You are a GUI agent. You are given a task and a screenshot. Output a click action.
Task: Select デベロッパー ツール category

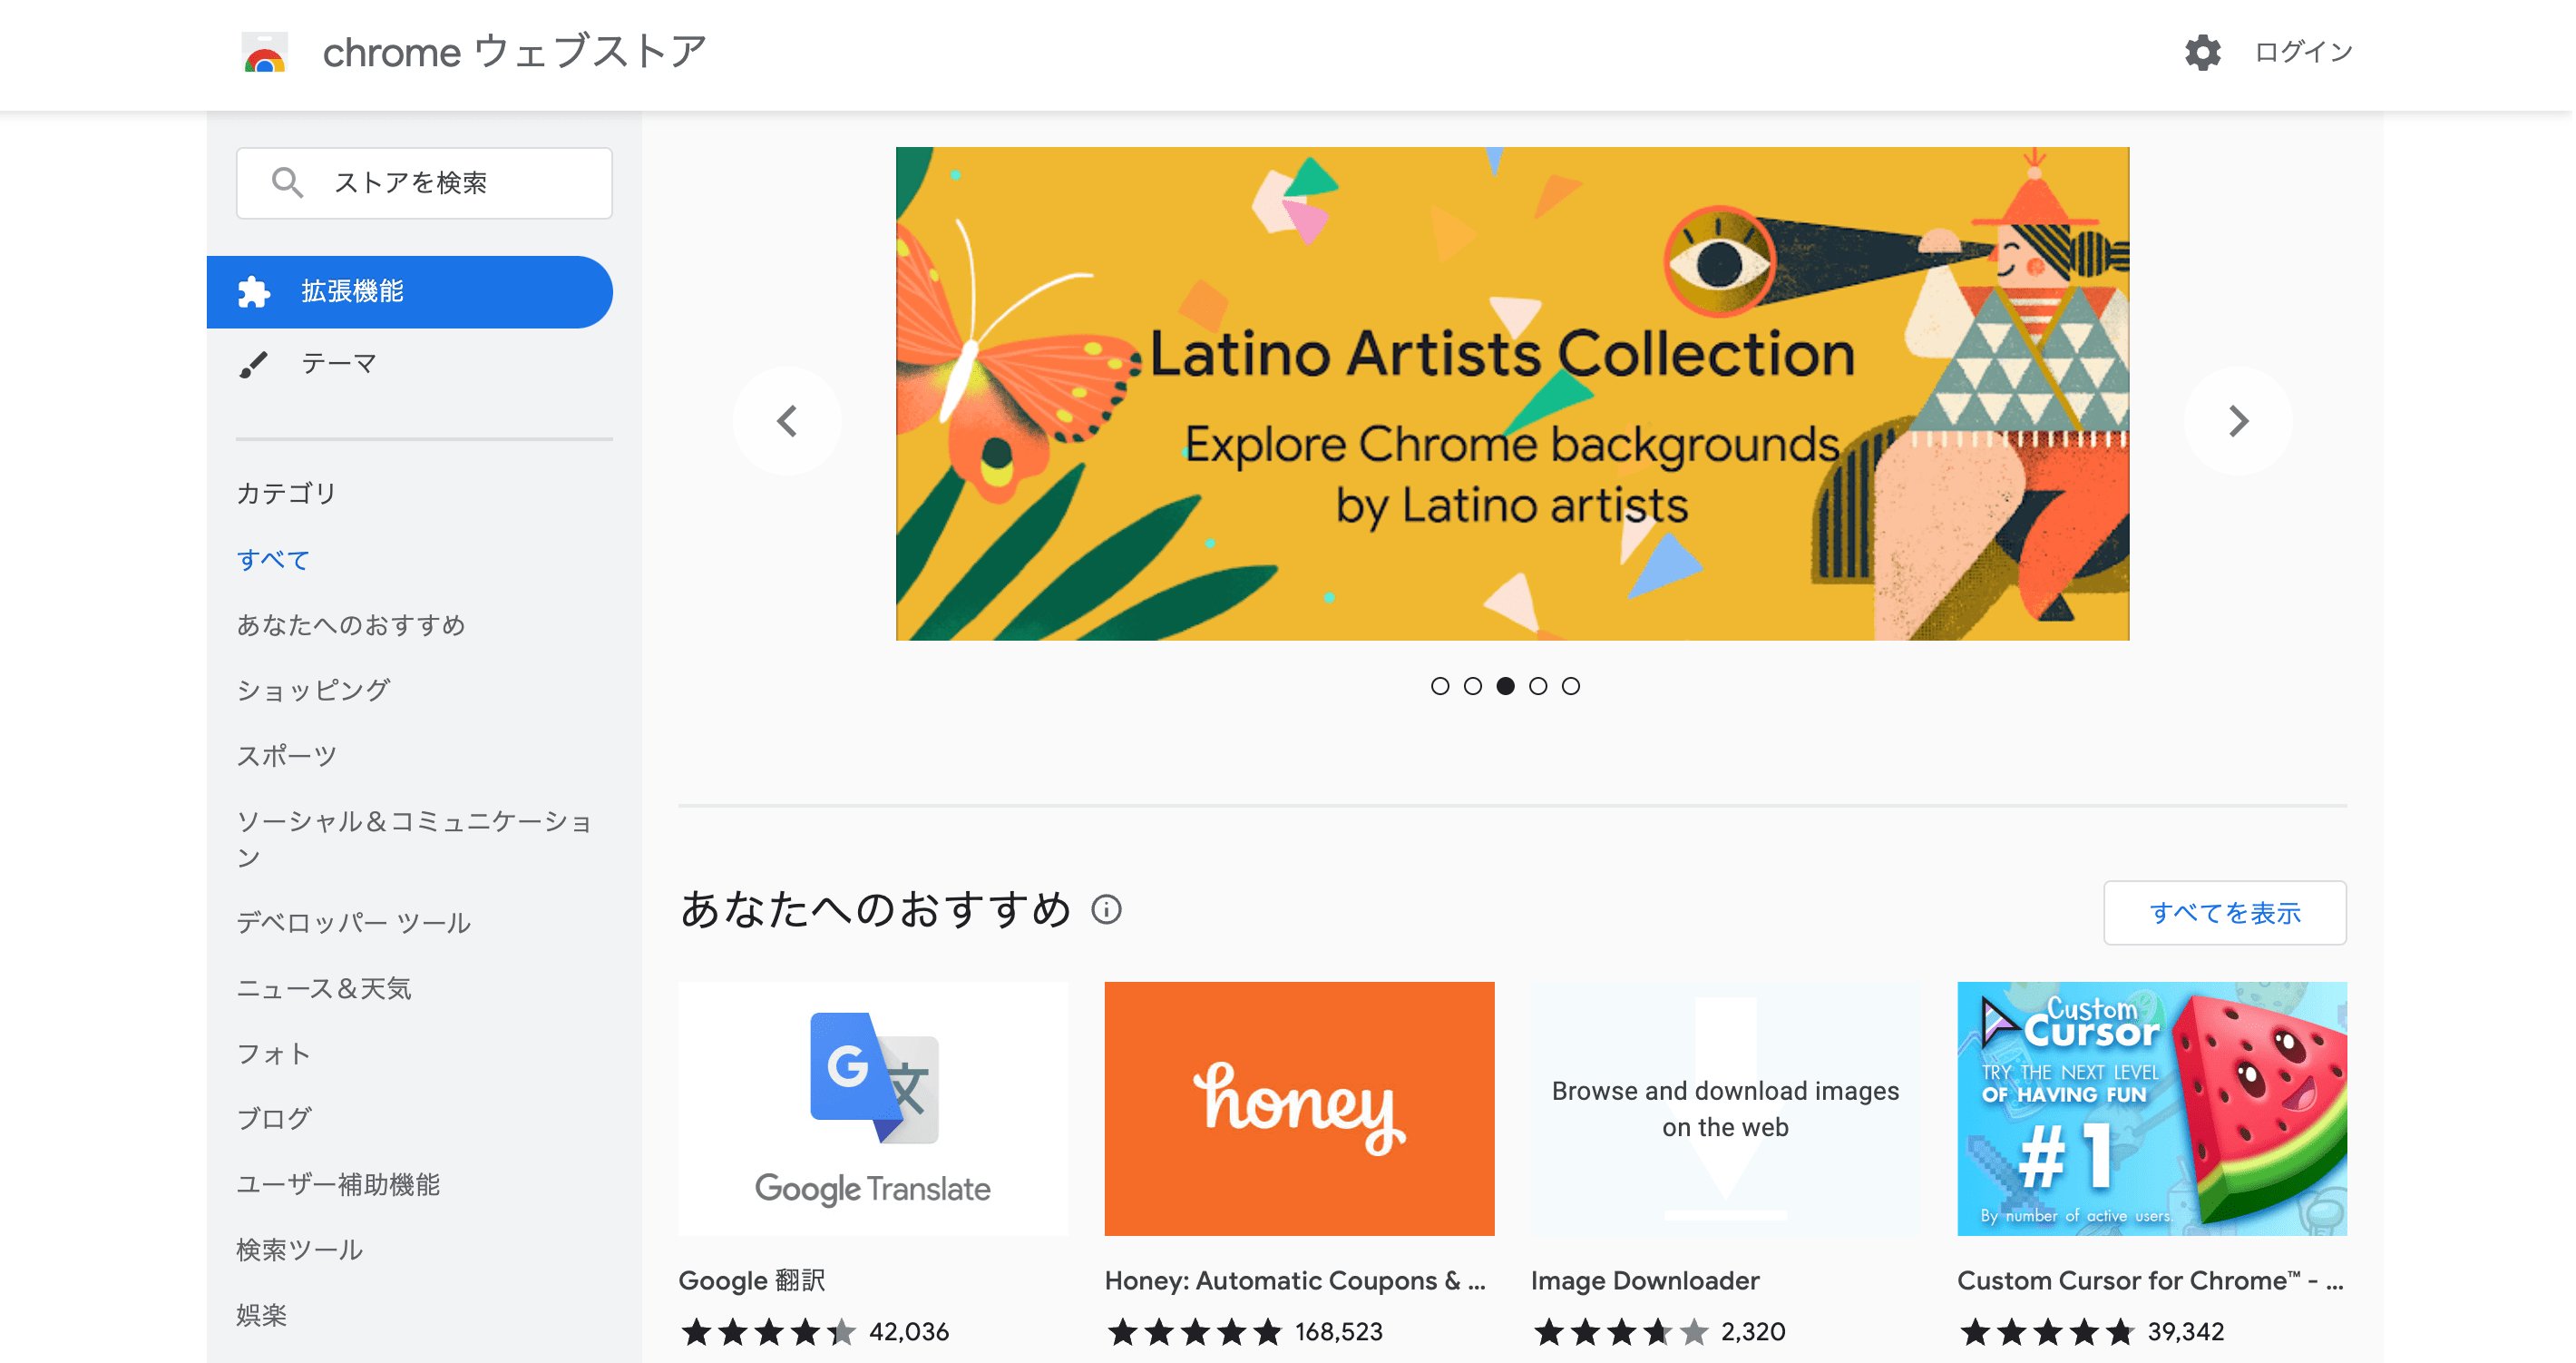tap(353, 923)
